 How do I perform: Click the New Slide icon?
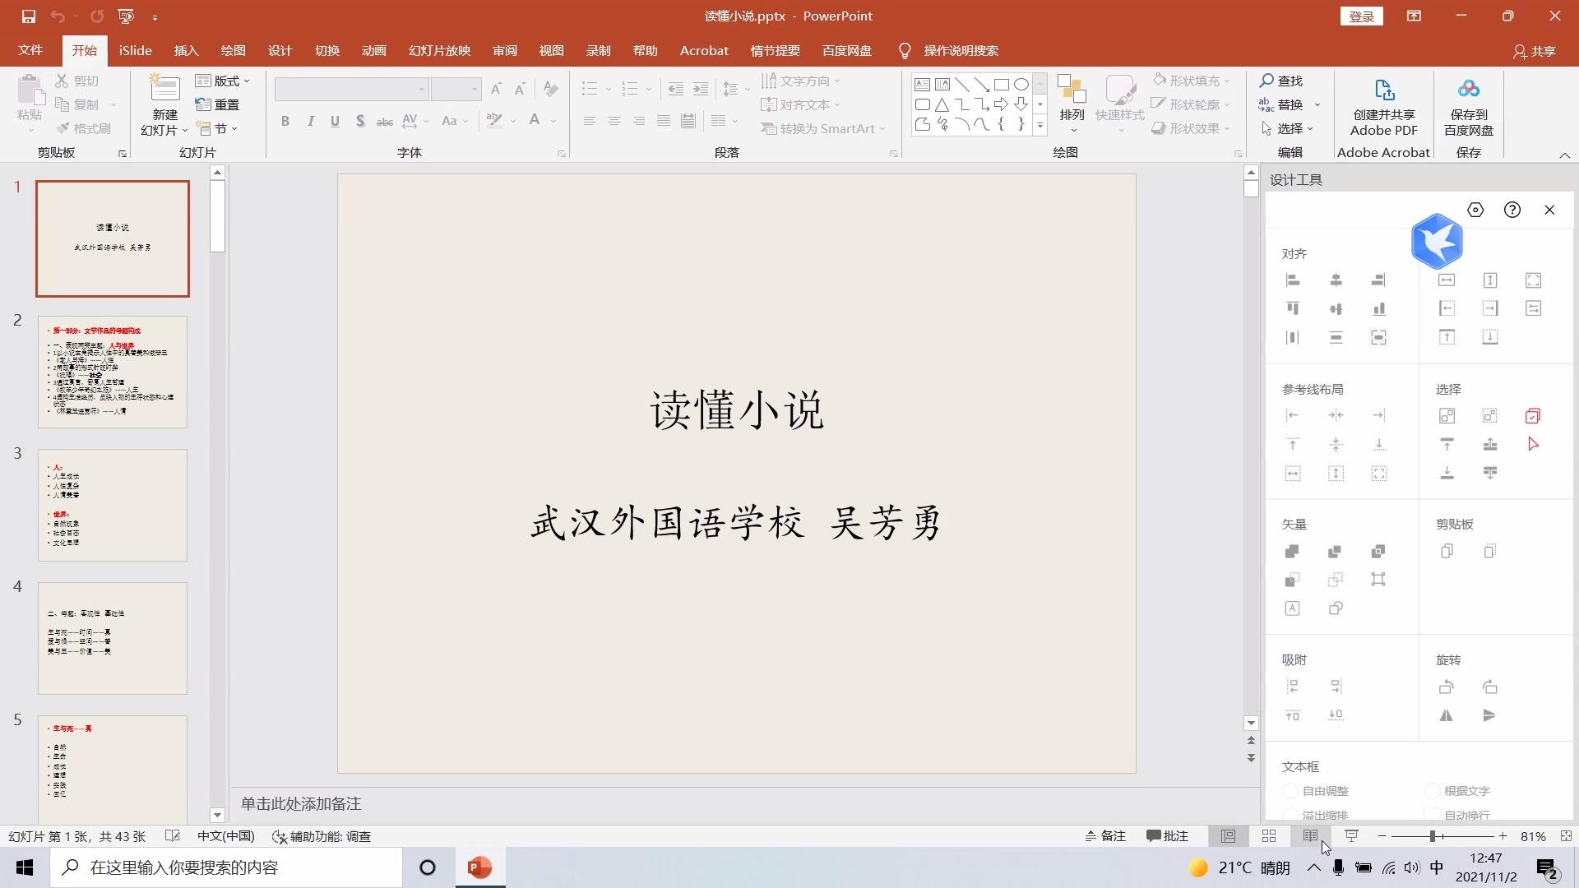[164, 90]
